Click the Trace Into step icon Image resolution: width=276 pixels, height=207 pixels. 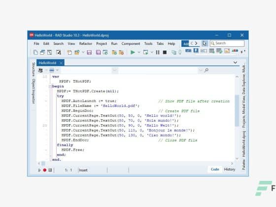pyautogui.click(x=174, y=52)
